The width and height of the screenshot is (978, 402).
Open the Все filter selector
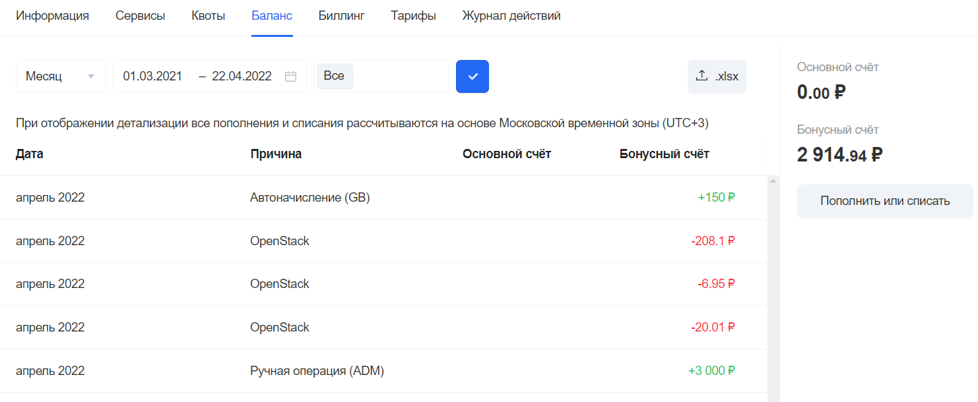(x=381, y=76)
